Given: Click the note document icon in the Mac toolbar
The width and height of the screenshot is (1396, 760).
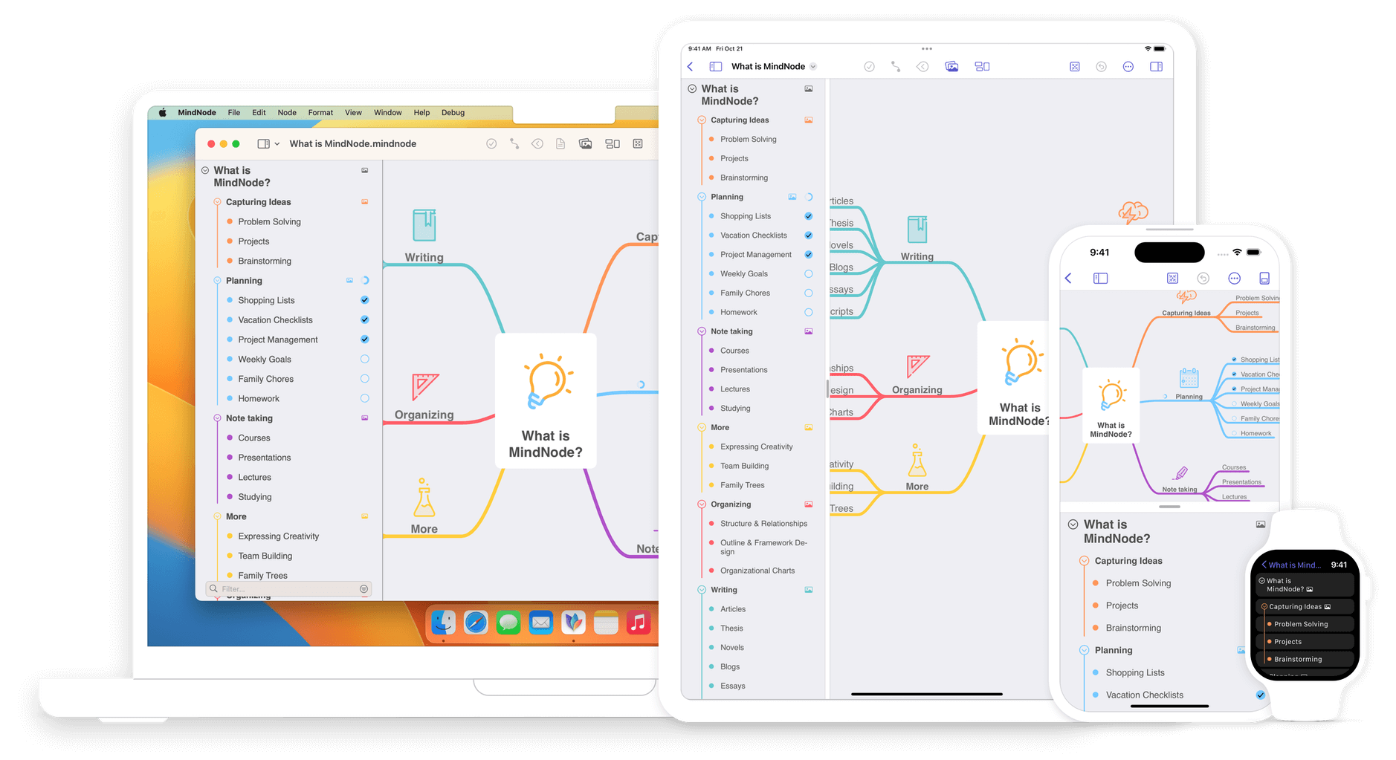Looking at the screenshot, I should pos(560,143).
